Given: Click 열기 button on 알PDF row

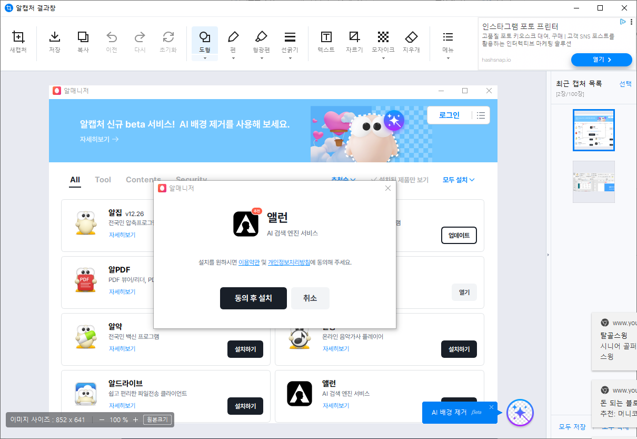Looking at the screenshot, I should pos(464,292).
